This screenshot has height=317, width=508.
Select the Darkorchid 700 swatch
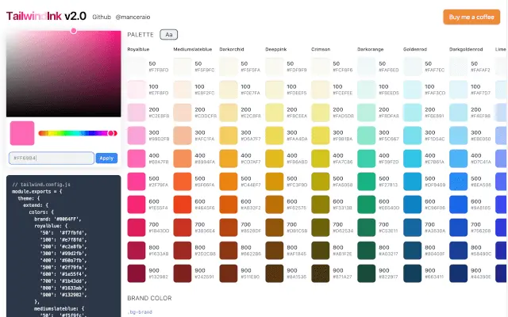coord(229,227)
